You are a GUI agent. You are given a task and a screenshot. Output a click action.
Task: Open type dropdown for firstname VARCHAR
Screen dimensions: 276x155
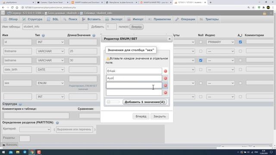50,51
